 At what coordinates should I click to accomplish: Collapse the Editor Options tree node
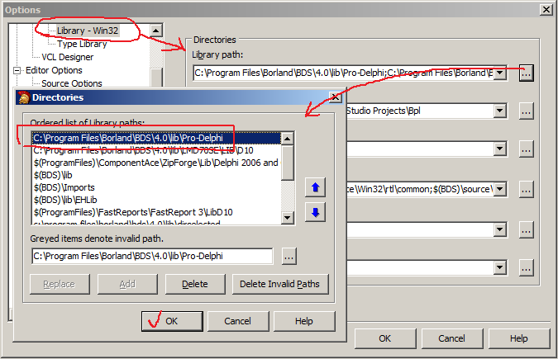[x=17, y=70]
